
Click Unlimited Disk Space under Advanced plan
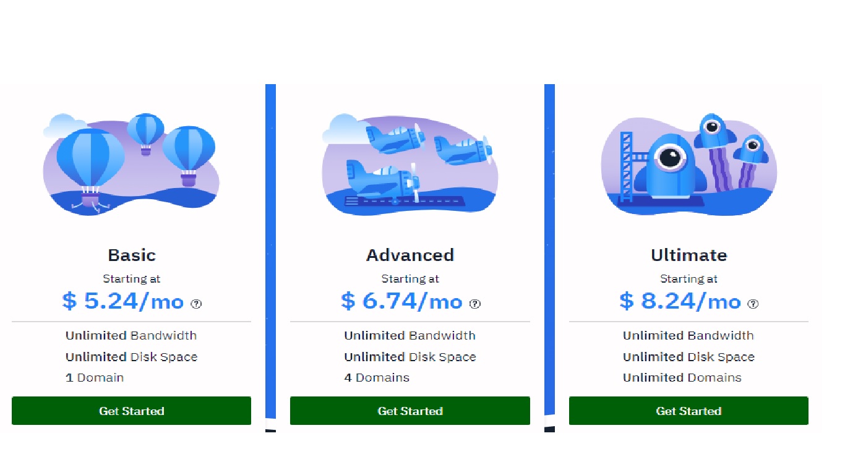(x=410, y=357)
